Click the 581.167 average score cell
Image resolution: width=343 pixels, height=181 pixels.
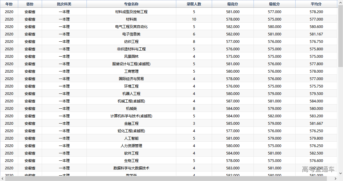click(316, 34)
